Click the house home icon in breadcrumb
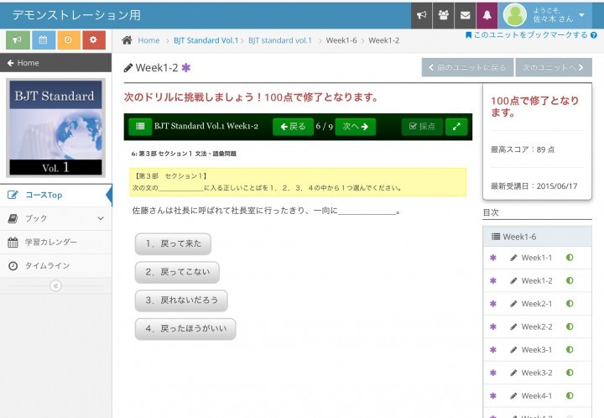This screenshot has width=604, height=418. point(128,40)
